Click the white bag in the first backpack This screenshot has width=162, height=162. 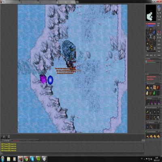(147, 93)
